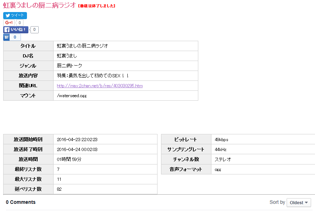Open the may.2chan.net related URL link
The image size is (315, 212).
pyautogui.click(x=100, y=86)
